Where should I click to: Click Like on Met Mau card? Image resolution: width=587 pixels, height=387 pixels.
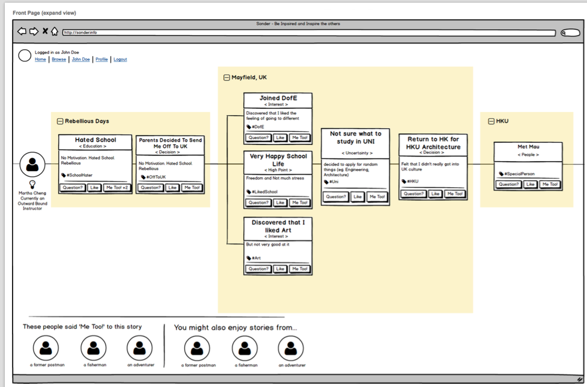(x=530, y=184)
